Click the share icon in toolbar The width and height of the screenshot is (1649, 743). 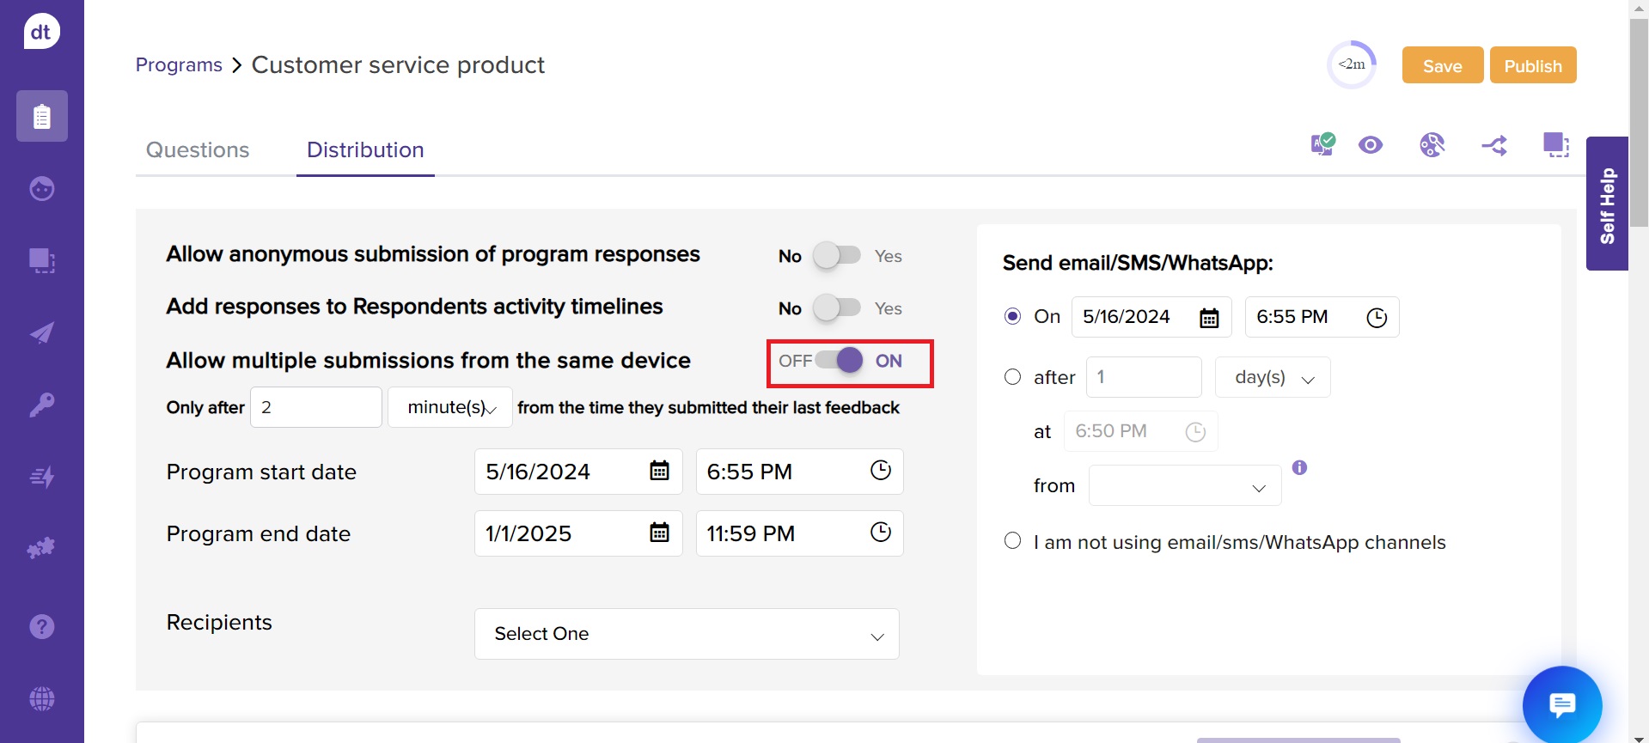pyautogui.click(x=1493, y=146)
